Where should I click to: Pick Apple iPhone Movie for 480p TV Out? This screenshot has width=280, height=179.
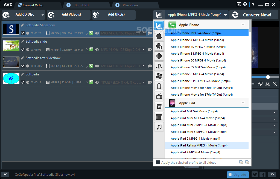[207, 88]
